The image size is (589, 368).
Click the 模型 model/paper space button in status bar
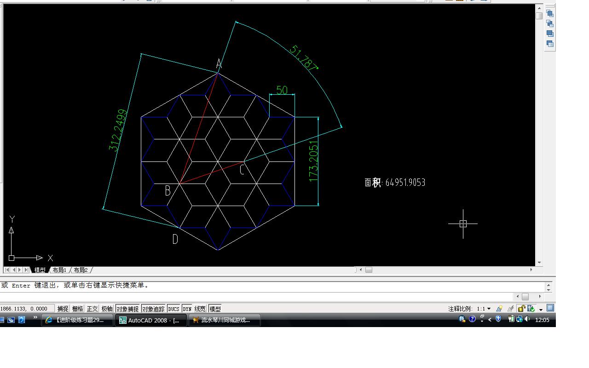tap(215, 309)
